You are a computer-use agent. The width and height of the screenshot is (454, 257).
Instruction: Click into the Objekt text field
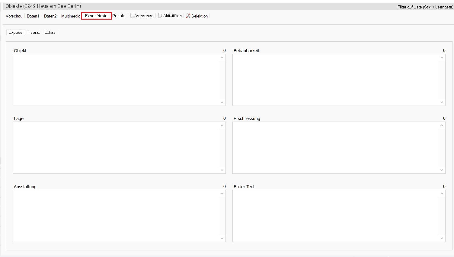116,80
